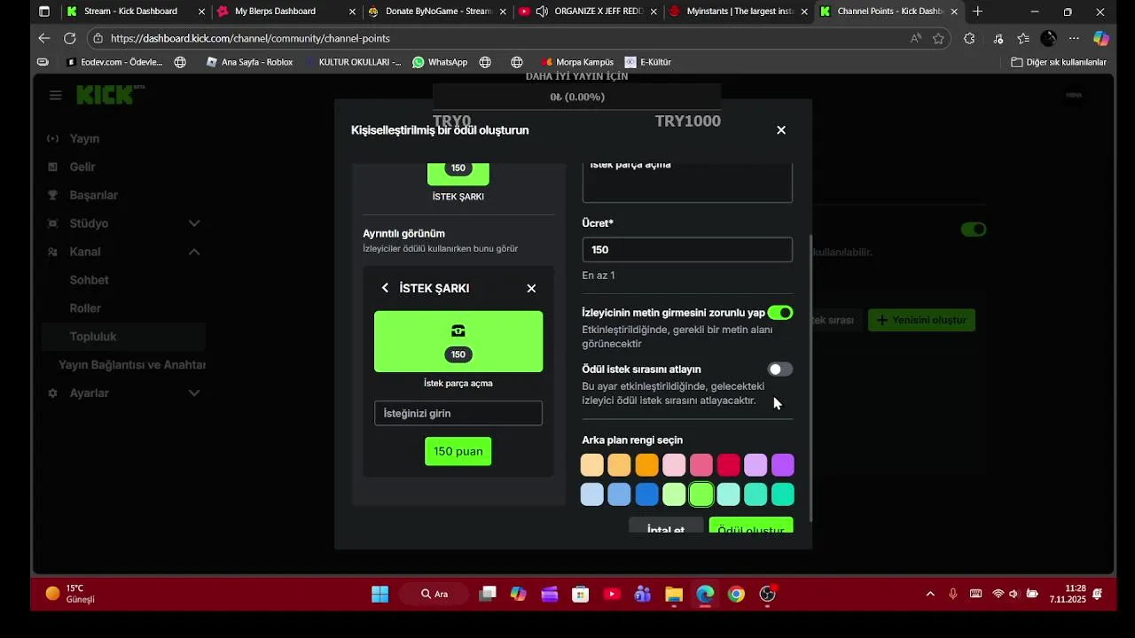The width and height of the screenshot is (1135, 638).
Task: Click the 150 puan redeem button
Action: point(458,451)
